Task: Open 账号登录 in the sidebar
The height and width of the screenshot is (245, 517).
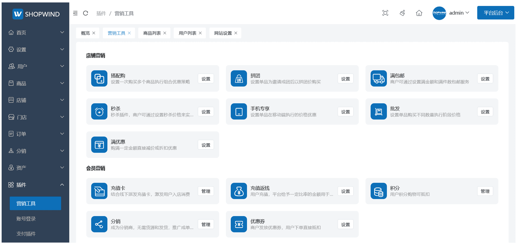Action: click(26, 219)
